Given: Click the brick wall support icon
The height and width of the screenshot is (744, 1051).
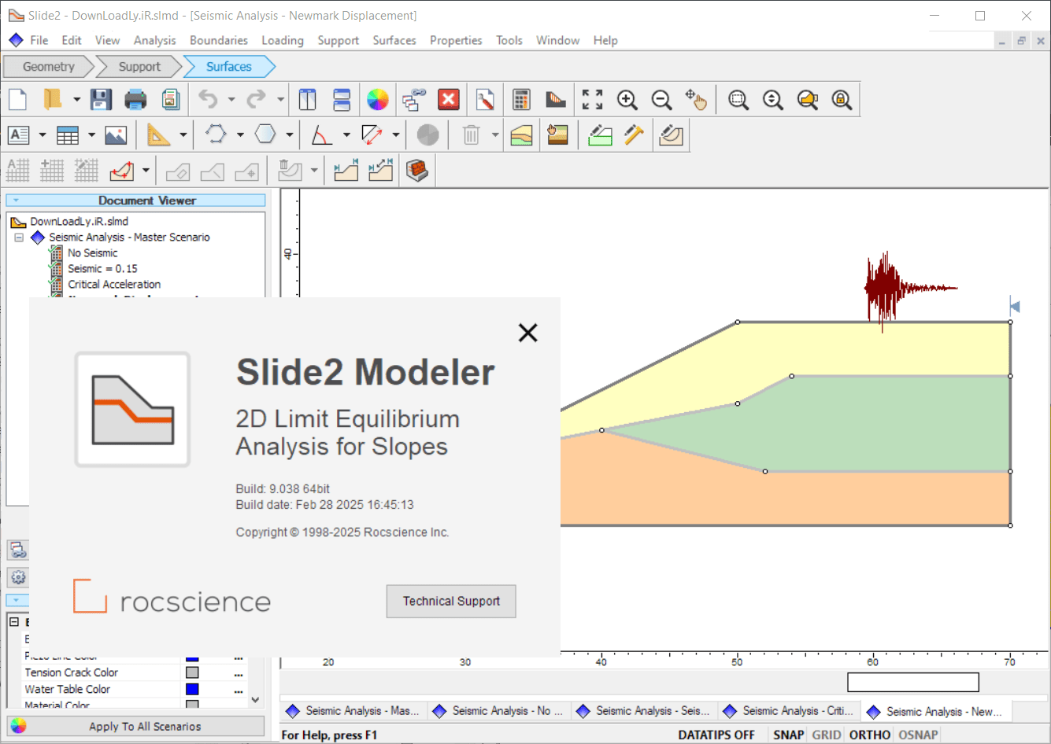Looking at the screenshot, I should (x=417, y=170).
